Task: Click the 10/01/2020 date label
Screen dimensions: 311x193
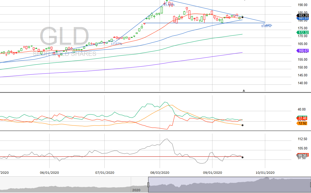Action: (265, 173)
